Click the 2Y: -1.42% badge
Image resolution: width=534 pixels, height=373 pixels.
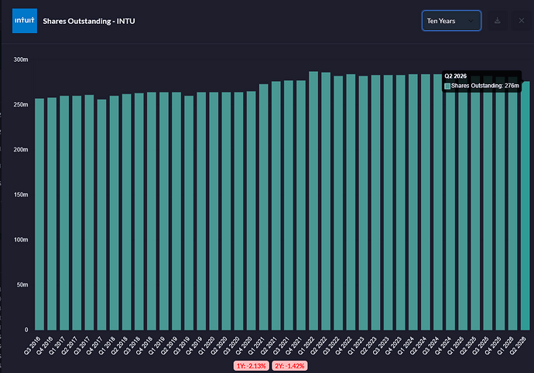pos(289,366)
